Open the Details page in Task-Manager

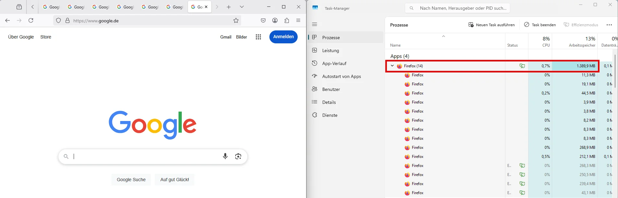346,102
